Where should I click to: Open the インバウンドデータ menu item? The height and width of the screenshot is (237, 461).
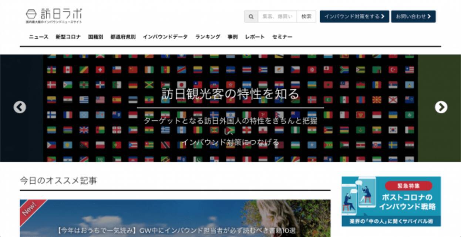pyautogui.click(x=165, y=37)
